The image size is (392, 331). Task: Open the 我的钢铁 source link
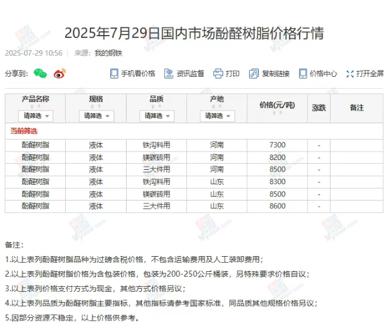(109, 53)
